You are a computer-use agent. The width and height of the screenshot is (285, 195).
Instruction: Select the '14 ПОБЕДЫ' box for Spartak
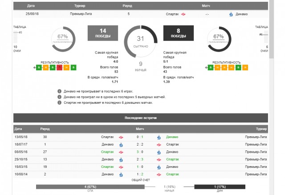click(103, 33)
